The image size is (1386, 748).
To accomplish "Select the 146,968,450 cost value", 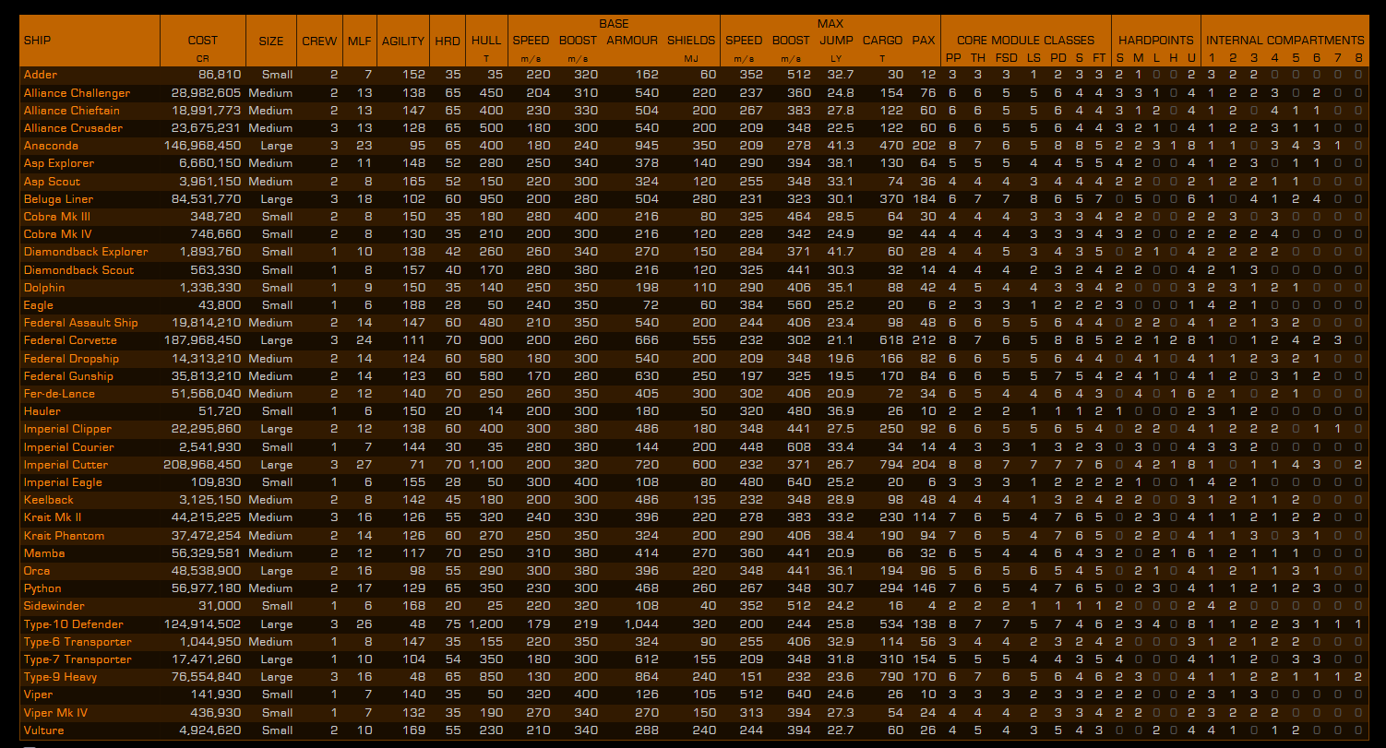I will pyautogui.click(x=202, y=146).
